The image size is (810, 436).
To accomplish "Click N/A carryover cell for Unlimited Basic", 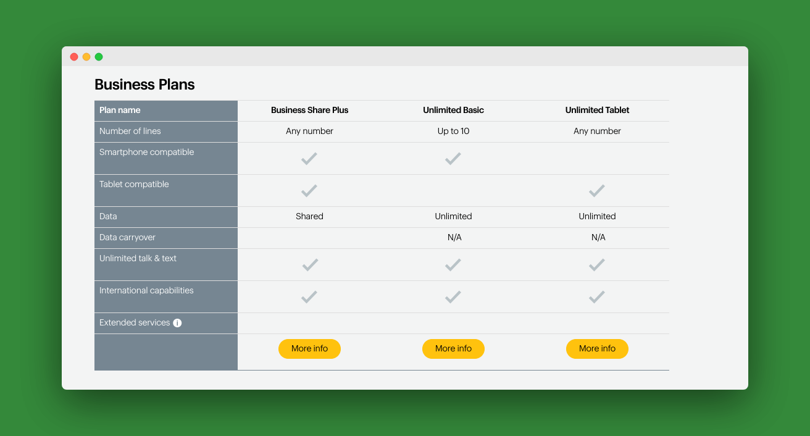I will coord(454,238).
